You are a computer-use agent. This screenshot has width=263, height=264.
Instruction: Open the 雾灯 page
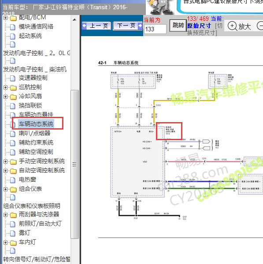pos(25,233)
